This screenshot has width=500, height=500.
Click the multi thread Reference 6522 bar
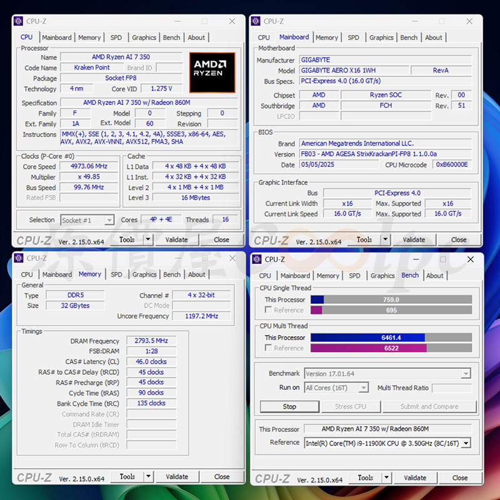(x=391, y=348)
